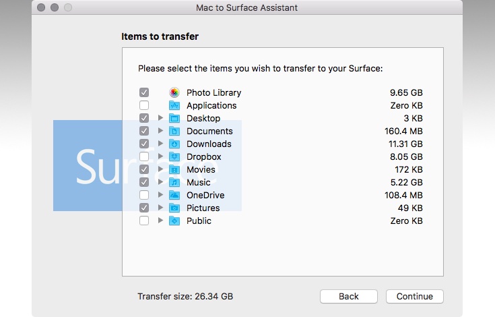Uncheck the Photo Library checkbox

[x=144, y=92]
